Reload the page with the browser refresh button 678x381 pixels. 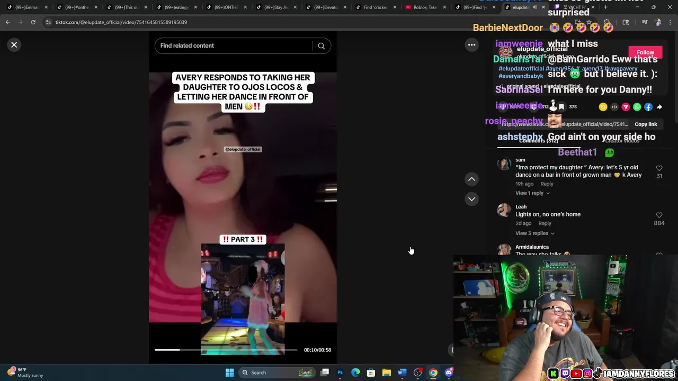33,22
